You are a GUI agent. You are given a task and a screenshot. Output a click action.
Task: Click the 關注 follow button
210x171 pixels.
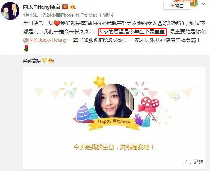176,6
